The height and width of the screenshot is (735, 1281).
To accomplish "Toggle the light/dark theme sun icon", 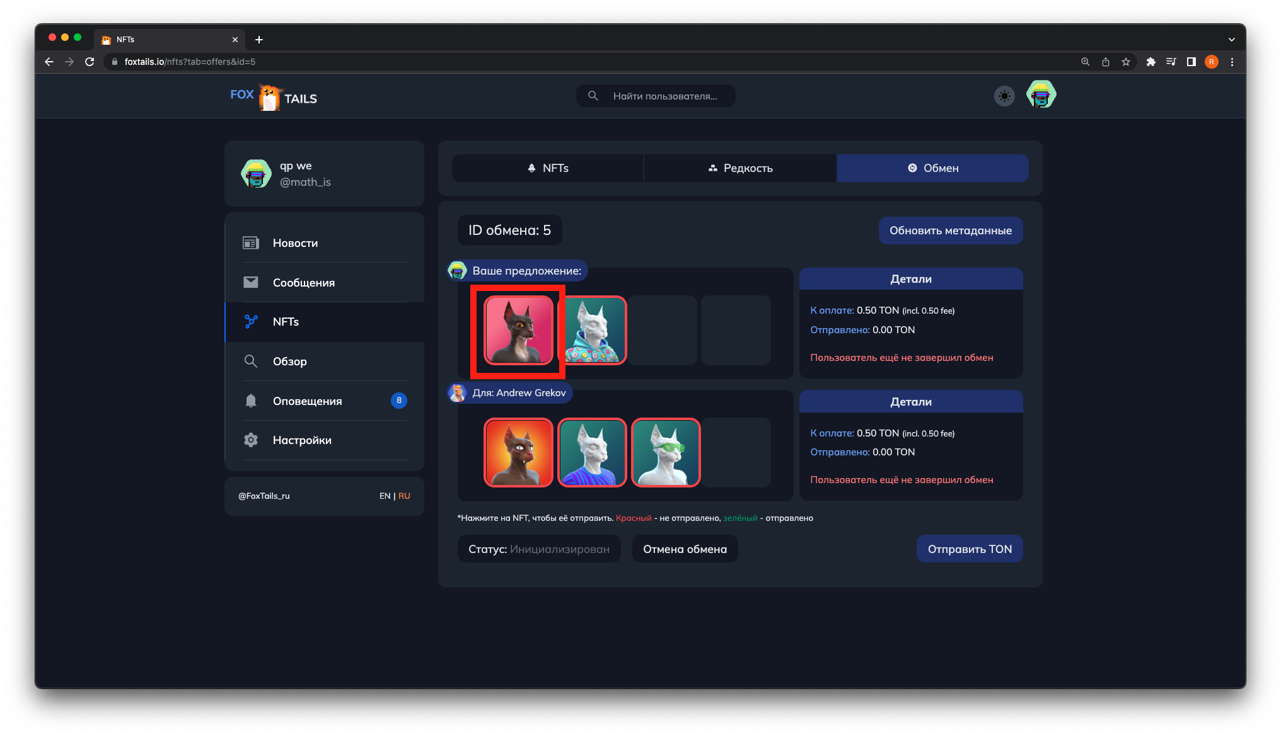I will (1004, 96).
